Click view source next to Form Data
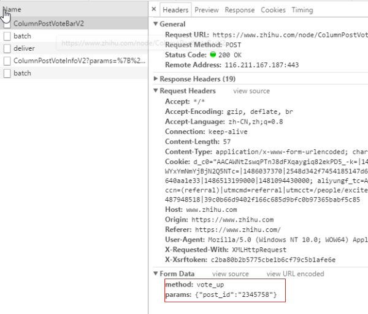Viewport: 368px width, 314px height. point(230,274)
